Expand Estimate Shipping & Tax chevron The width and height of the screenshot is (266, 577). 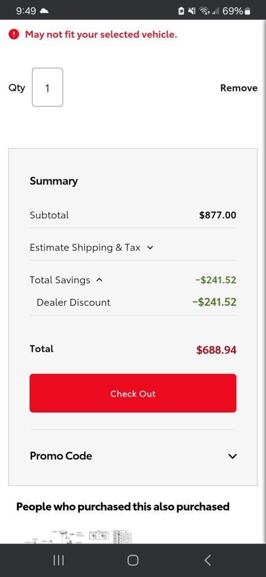coord(150,248)
